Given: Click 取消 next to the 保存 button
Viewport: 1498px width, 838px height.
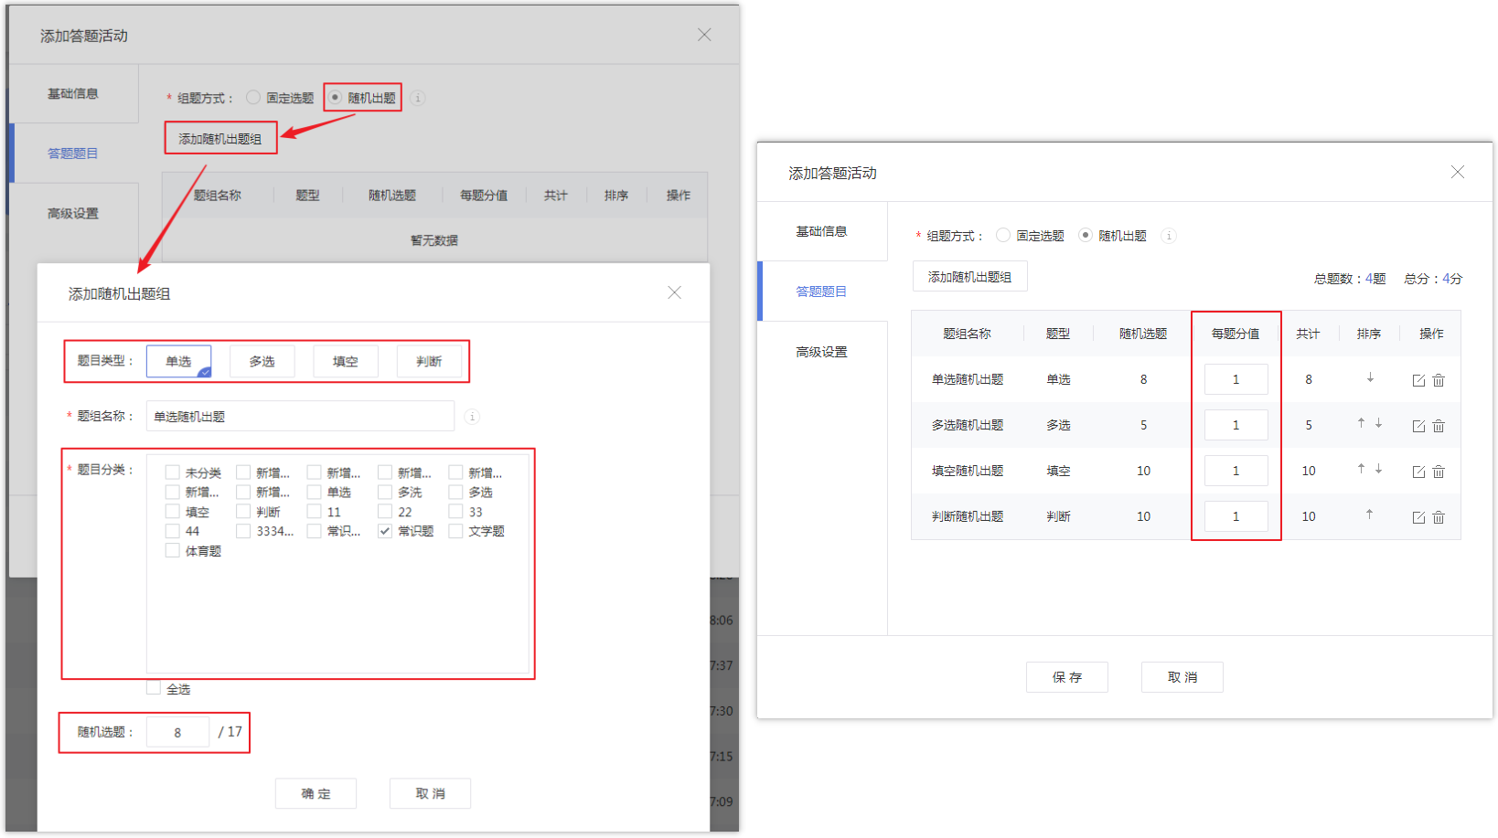Looking at the screenshot, I should click(1182, 677).
